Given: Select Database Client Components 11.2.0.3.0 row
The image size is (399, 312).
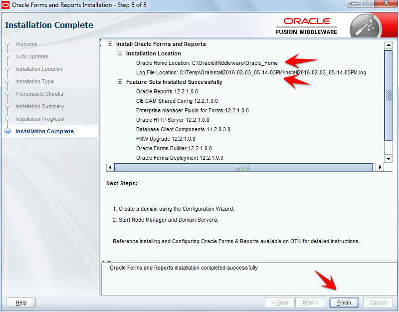Looking at the screenshot, I should (x=183, y=129).
